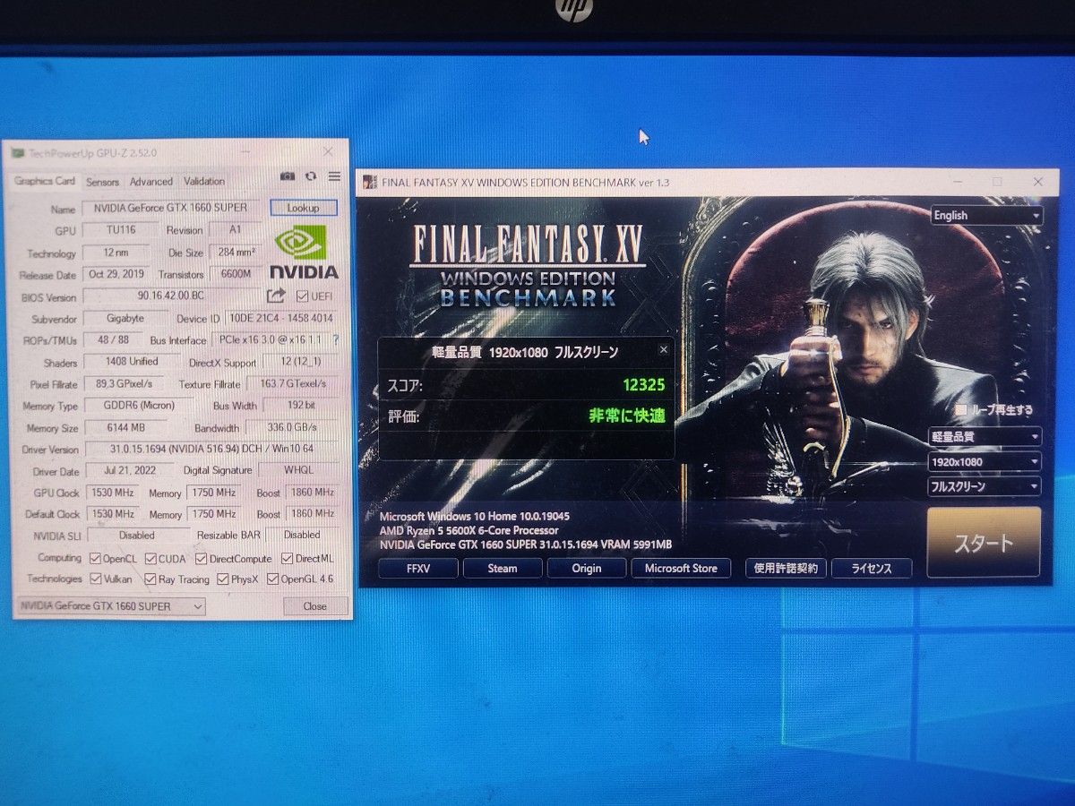Click the AMD Ryzen 5 5600X processor text

469,530
